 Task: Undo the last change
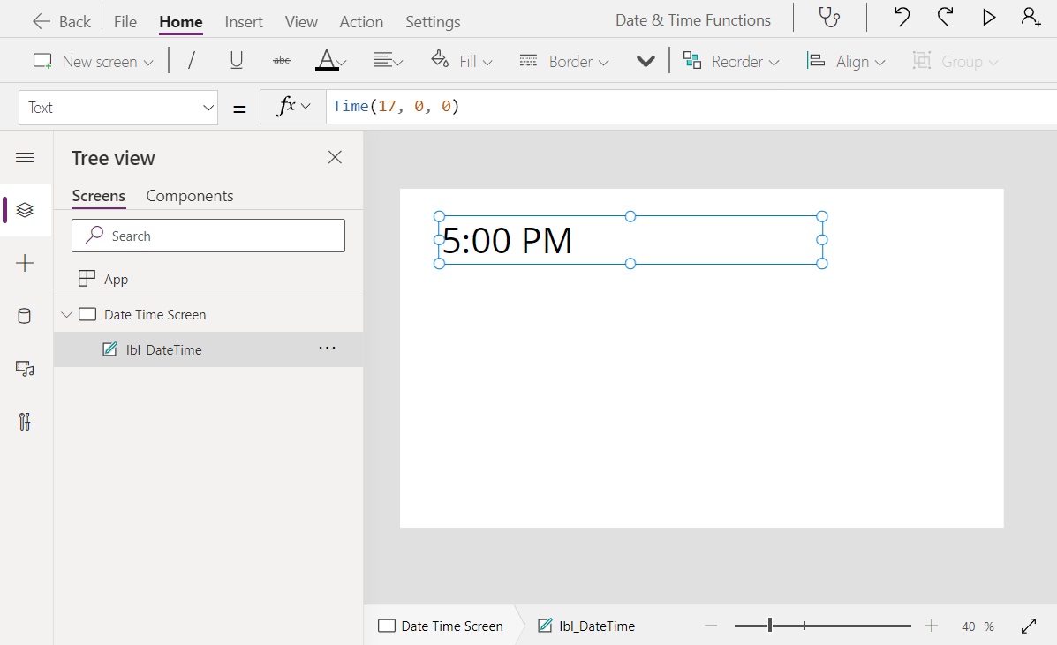tap(901, 17)
